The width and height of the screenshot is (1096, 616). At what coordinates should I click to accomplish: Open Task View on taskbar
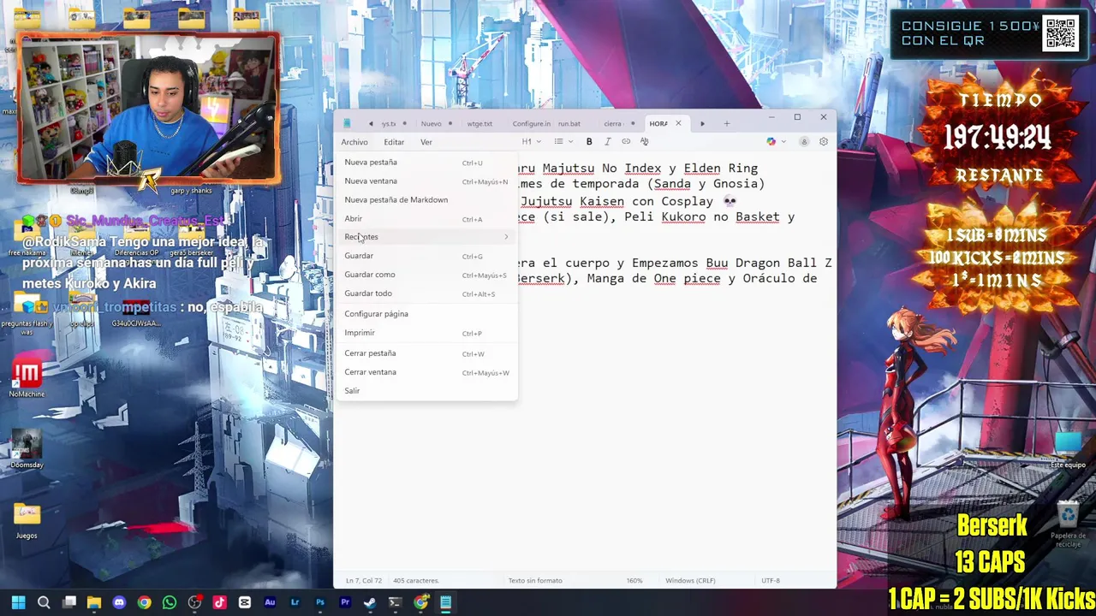click(69, 603)
